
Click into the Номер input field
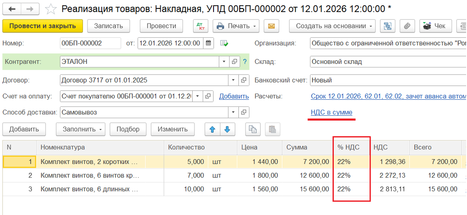90,43
